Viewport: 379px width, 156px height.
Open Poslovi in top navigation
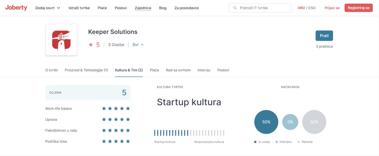pos(121,8)
